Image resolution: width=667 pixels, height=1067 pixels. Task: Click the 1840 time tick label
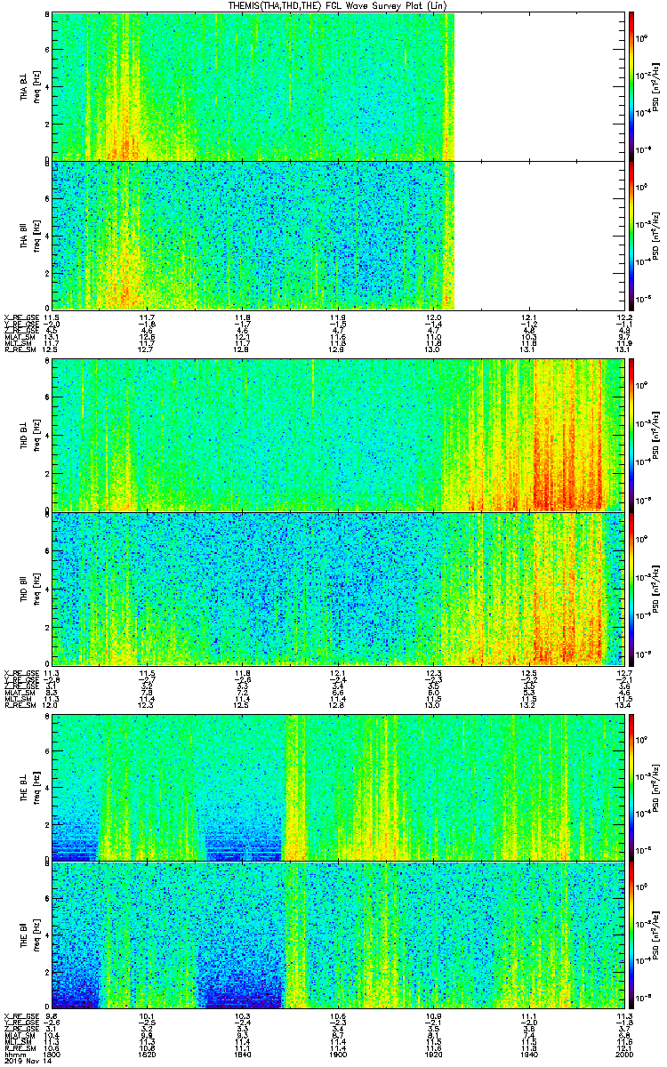click(243, 1054)
